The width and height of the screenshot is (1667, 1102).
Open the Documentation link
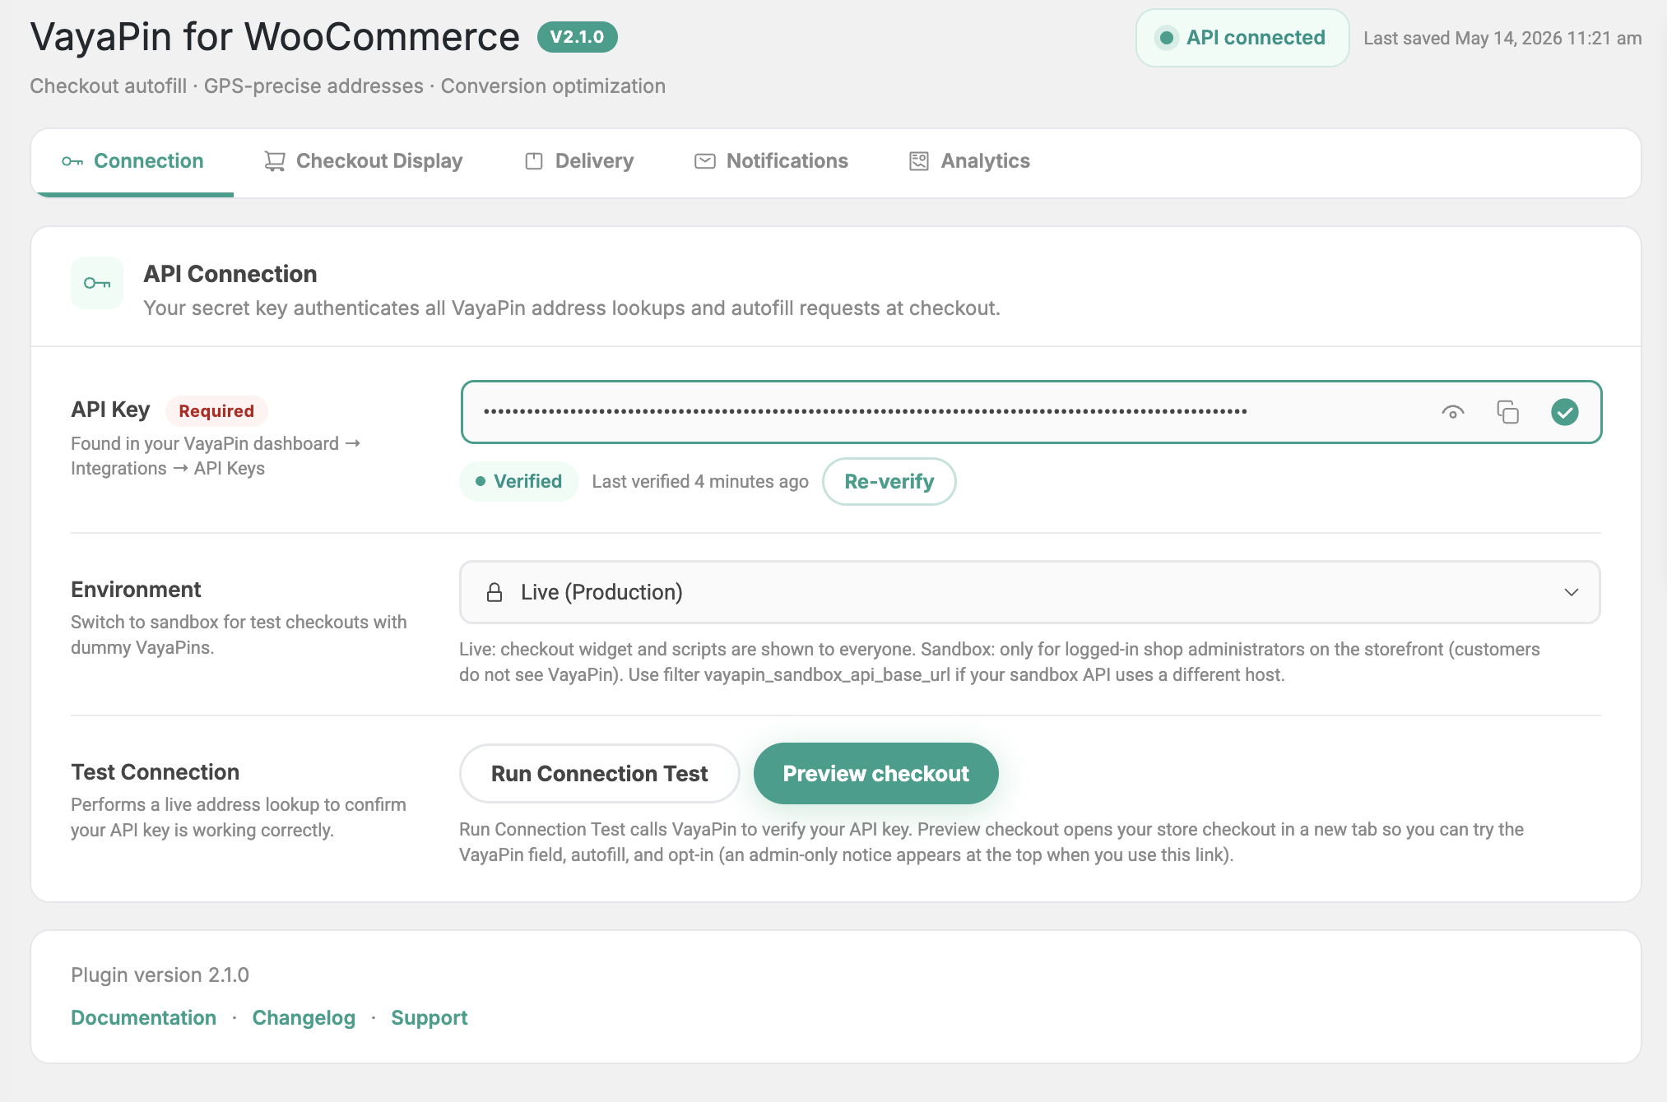(x=143, y=1017)
